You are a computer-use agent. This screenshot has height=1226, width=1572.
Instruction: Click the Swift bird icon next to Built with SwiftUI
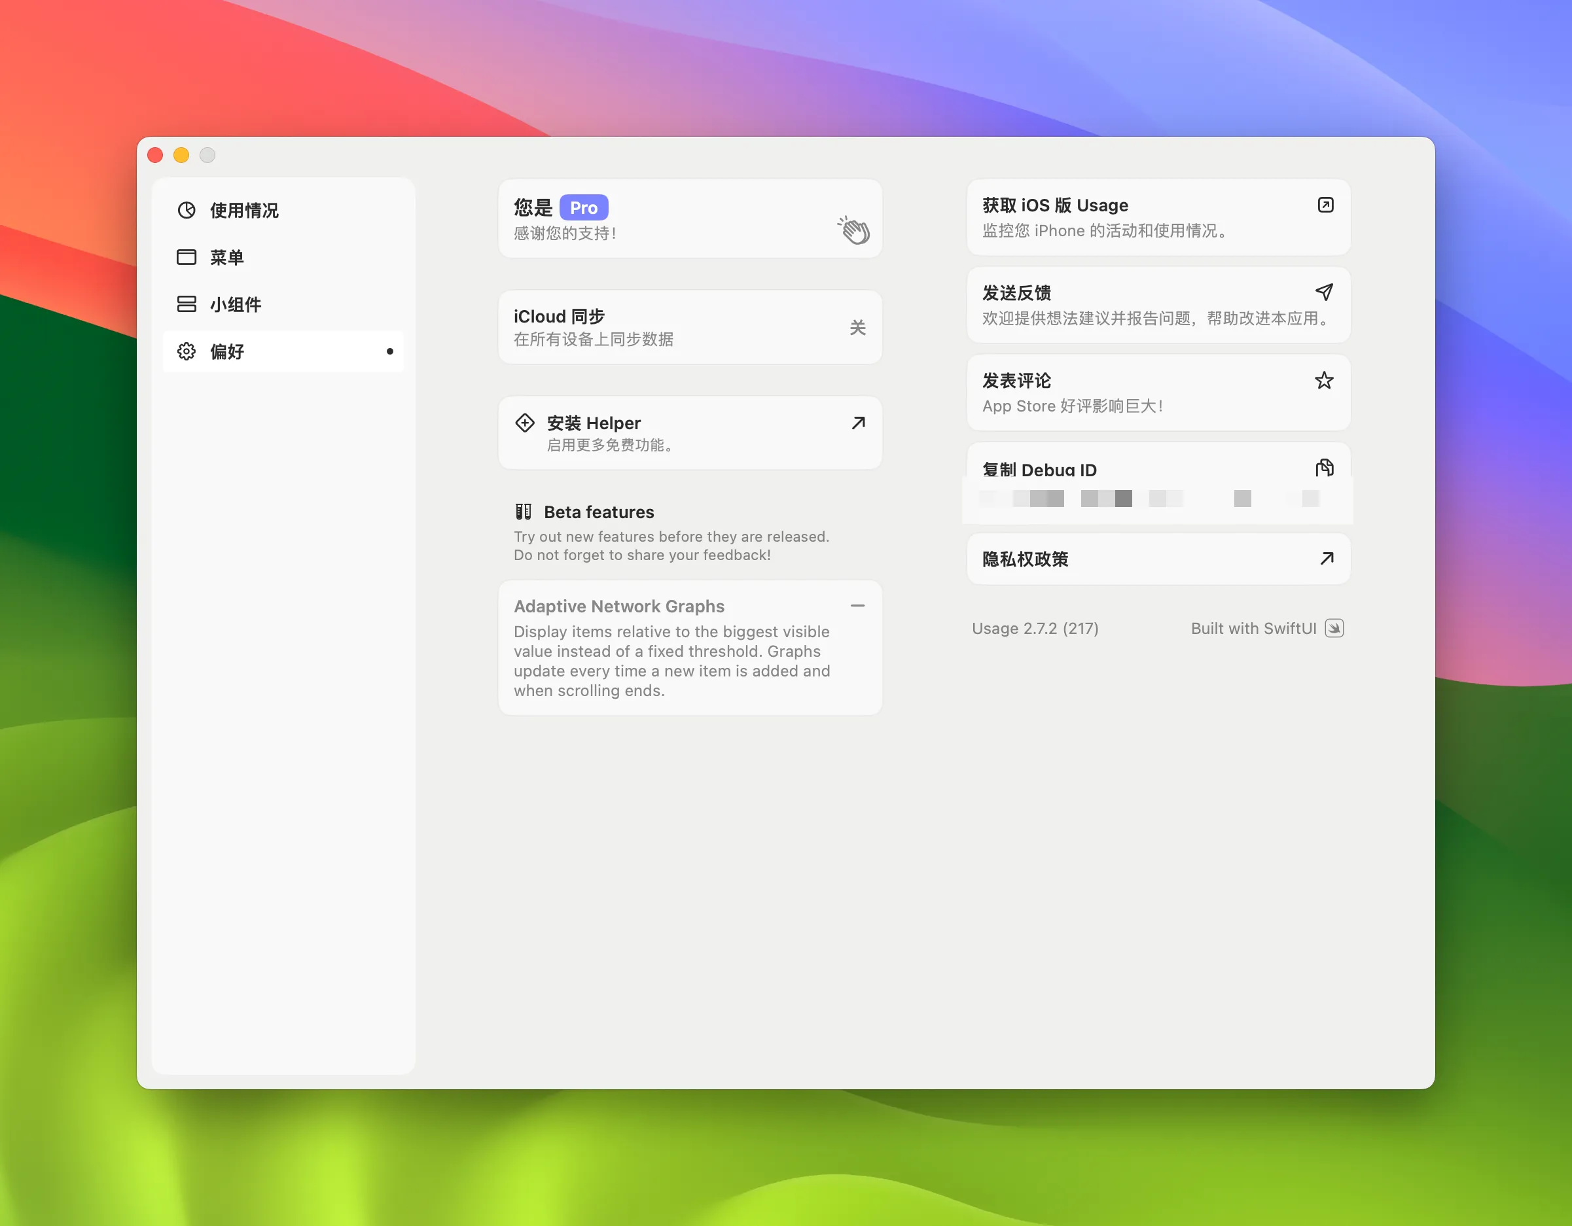pyautogui.click(x=1335, y=628)
